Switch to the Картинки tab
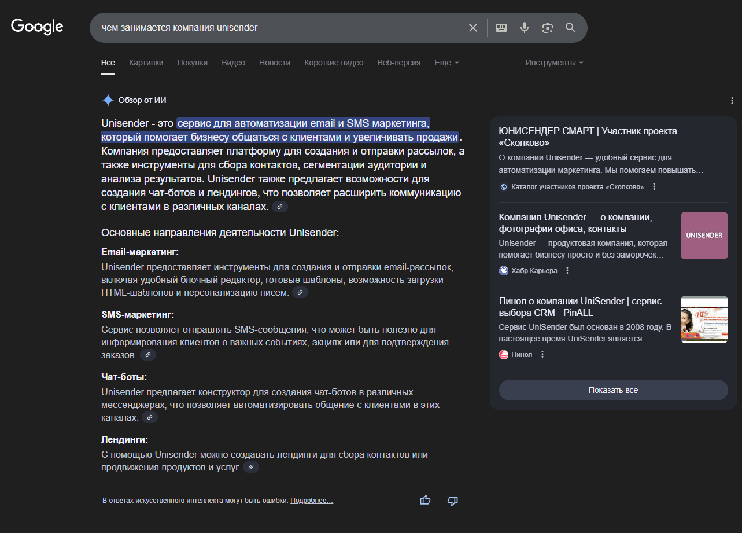 [x=146, y=63]
